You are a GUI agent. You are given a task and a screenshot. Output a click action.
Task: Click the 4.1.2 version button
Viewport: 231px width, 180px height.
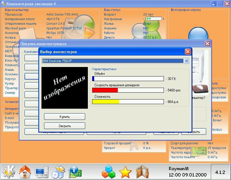[x=220, y=172]
